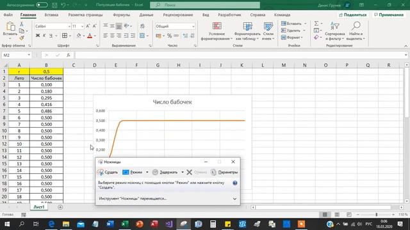
Task: Toggle wrap text
Action: click(x=142, y=26)
